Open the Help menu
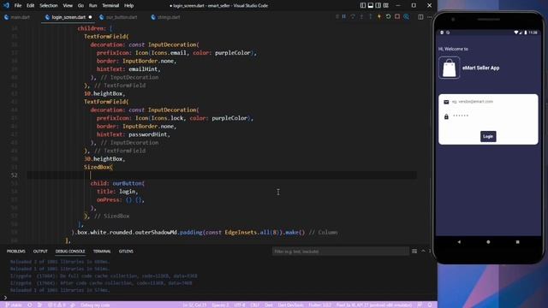Screen dimensions: 548x308 [x=129, y=6]
